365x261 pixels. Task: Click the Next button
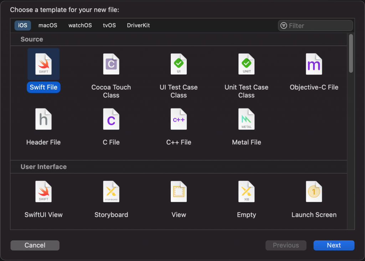click(334, 245)
